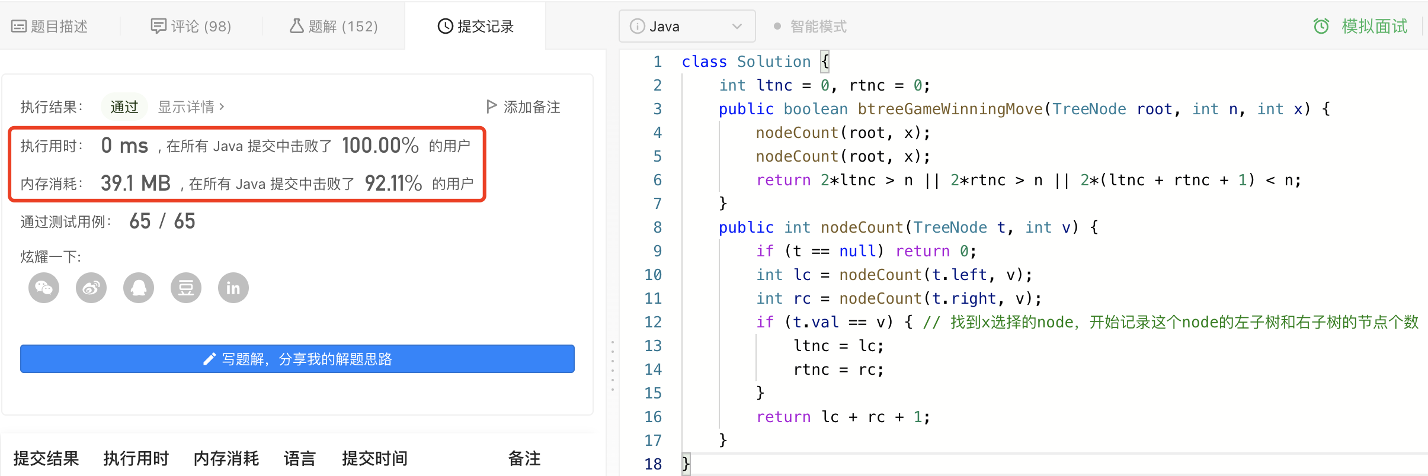Image resolution: width=1428 pixels, height=476 pixels.
Task: Click the public int nodeCount signature
Action: [x=908, y=227]
